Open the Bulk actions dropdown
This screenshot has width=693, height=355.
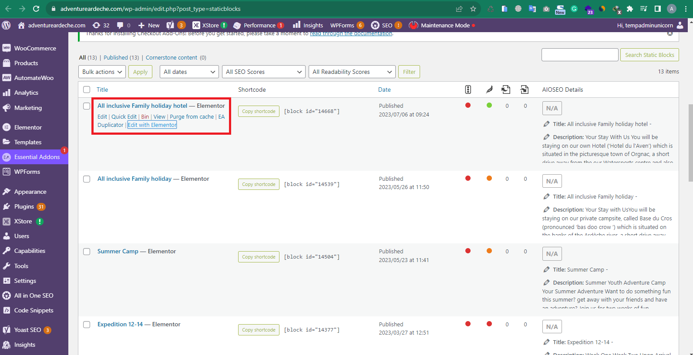[102, 72]
